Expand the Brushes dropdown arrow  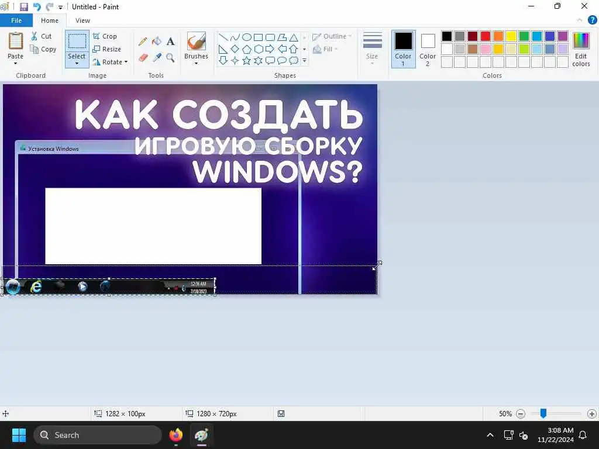pos(197,63)
